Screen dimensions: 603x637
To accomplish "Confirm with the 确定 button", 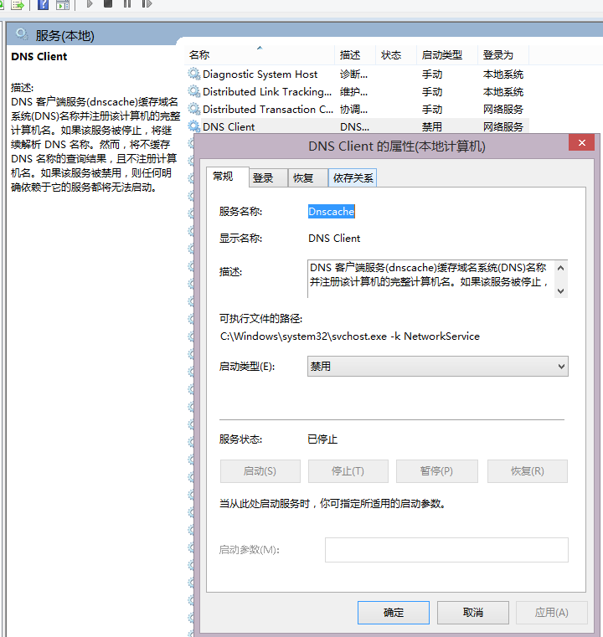I will (x=394, y=613).
